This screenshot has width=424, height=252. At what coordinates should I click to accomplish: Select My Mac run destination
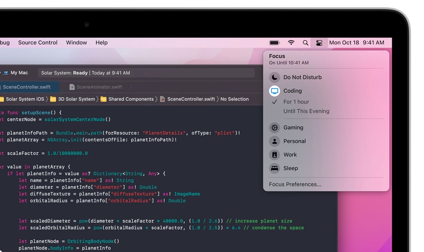pyautogui.click(x=19, y=73)
